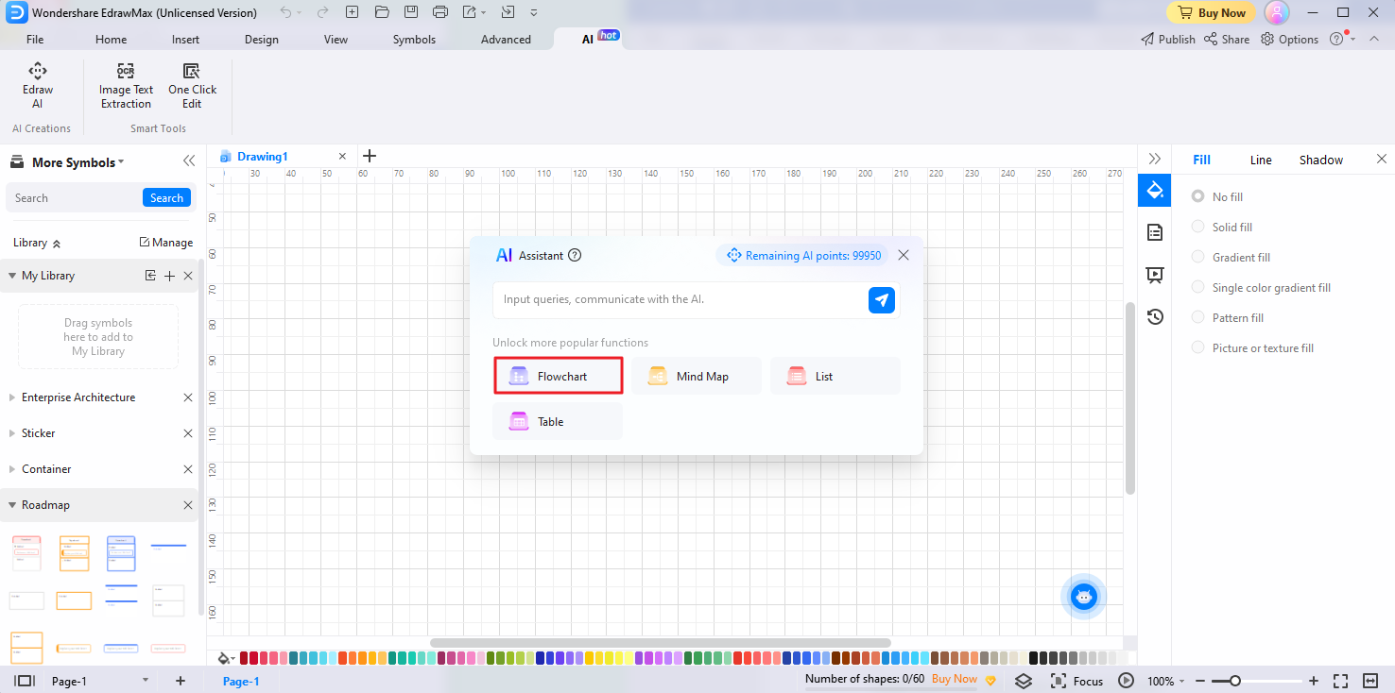Open the Line tab in right panel
This screenshot has width=1395, height=693.
1261,160
